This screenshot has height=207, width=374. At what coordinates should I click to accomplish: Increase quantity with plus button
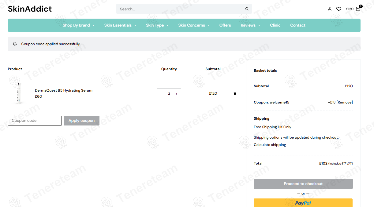[x=176, y=94]
